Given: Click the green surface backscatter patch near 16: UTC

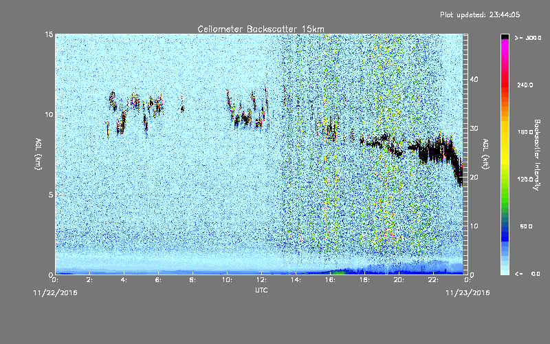Looking at the screenshot, I should point(338,272).
